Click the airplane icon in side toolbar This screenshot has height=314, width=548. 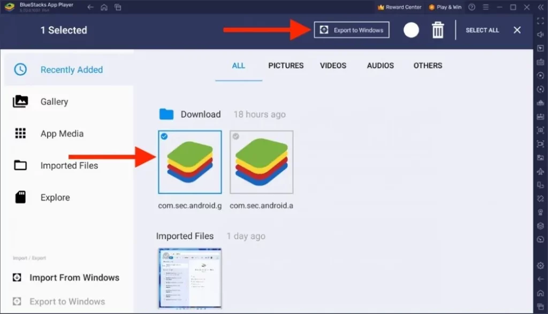point(541,171)
